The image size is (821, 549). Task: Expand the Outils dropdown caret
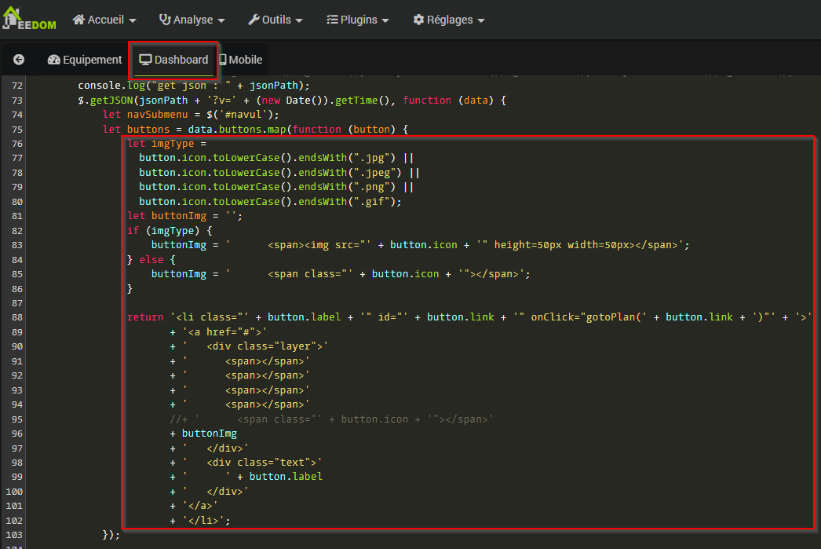click(298, 20)
